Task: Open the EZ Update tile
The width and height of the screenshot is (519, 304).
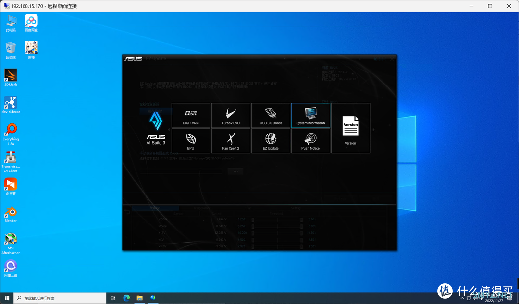Action: click(271, 141)
